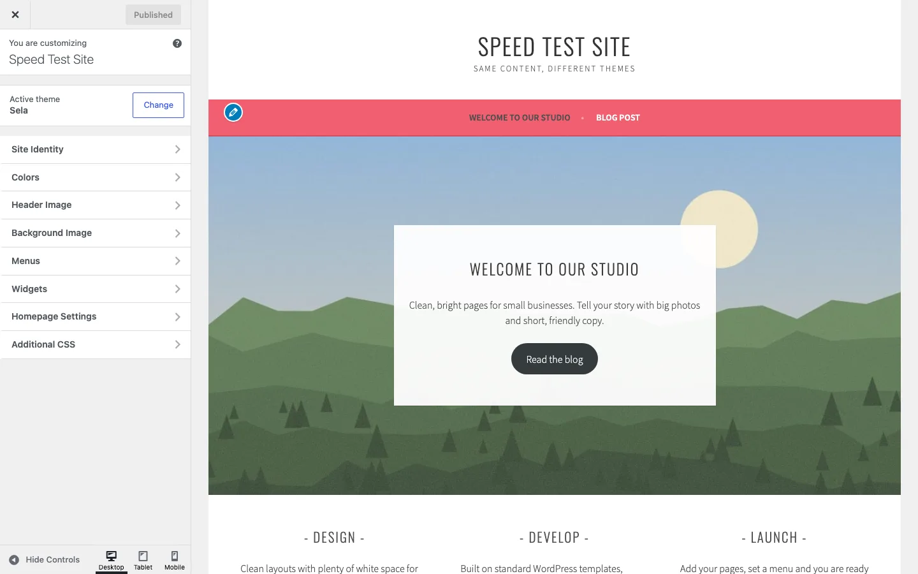Expand the Widgets panel chevron
Image resolution: width=918 pixels, height=574 pixels.
click(x=177, y=289)
